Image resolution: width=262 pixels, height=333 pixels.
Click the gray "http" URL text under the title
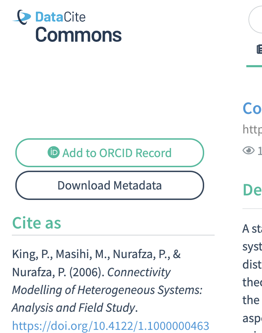(252, 130)
